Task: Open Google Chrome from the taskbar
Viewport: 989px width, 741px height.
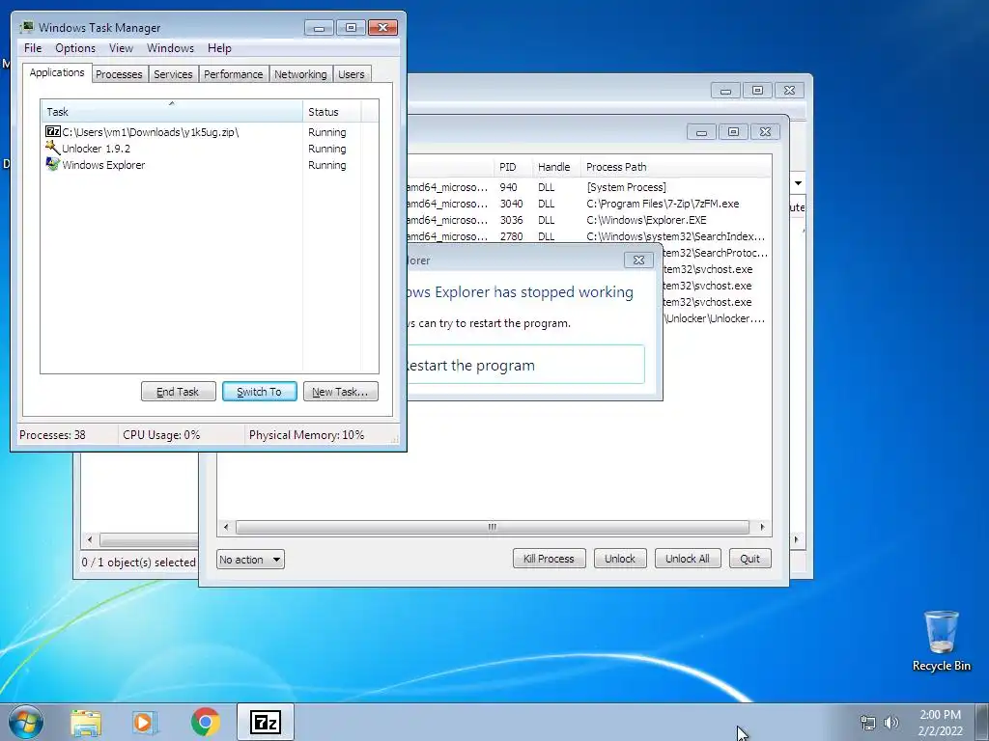Action: [205, 722]
